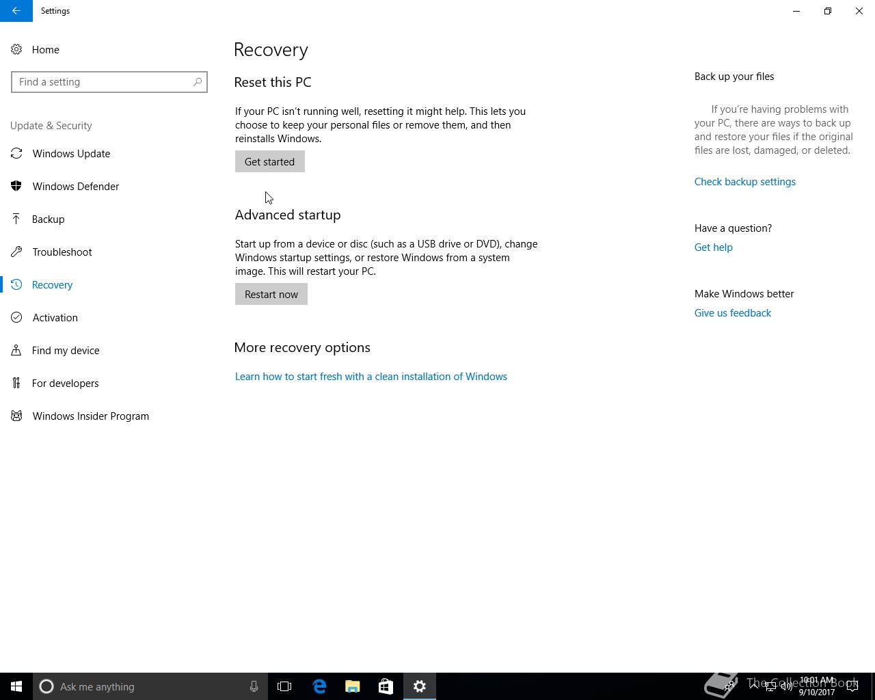The height and width of the screenshot is (700, 875).
Task: Open the Home settings page
Action: click(109, 49)
